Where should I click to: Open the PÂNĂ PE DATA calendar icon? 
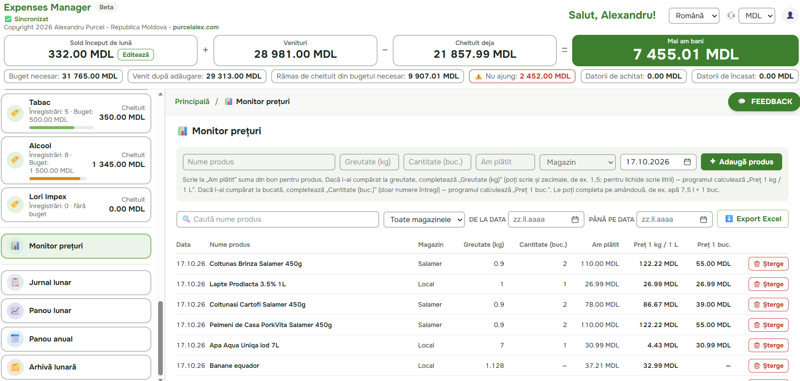(704, 220)
